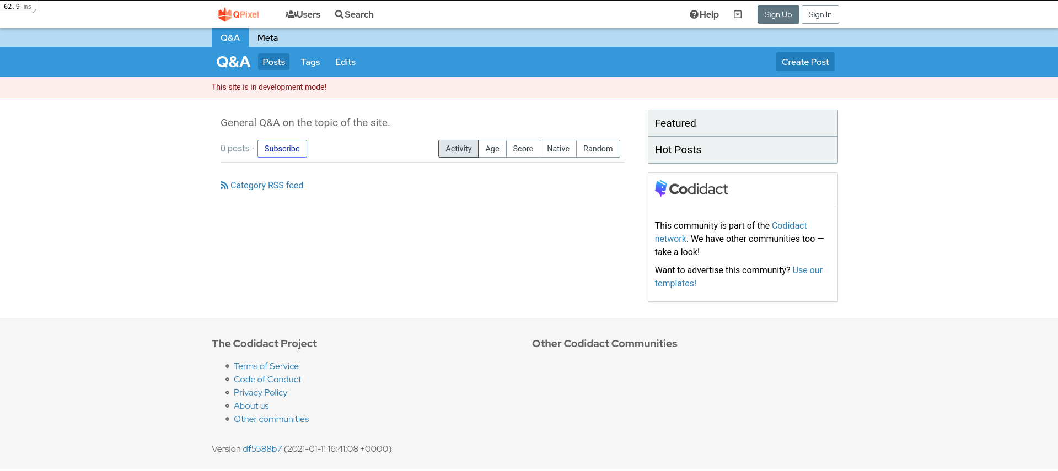The image size is (1058, 471).
Task: Open the Users page
Action: (x=303, y=14)
